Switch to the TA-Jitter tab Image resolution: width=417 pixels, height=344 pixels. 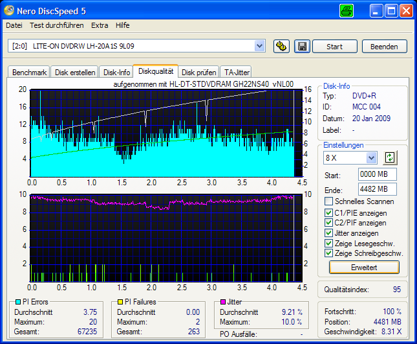click(x=237, y=72)
